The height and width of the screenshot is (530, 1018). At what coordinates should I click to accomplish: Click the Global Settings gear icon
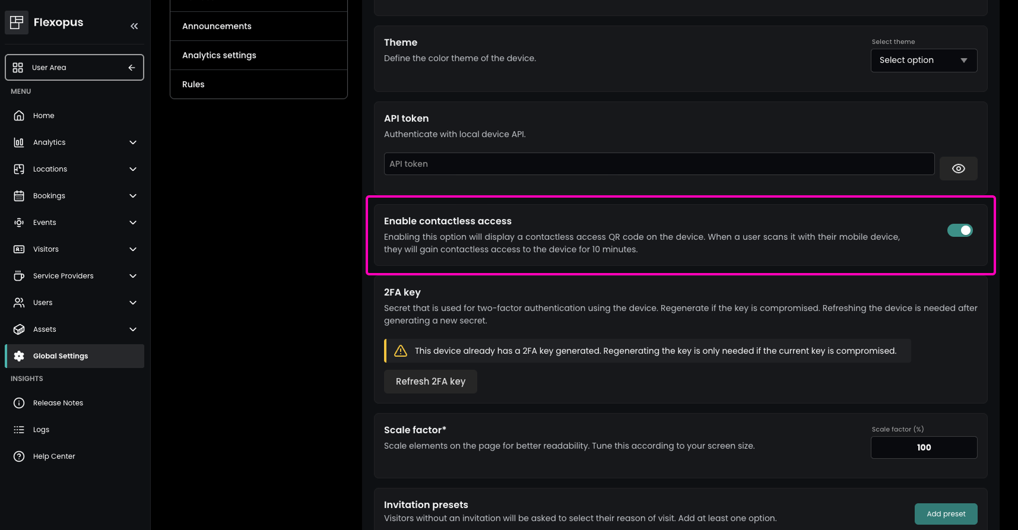(x=19, y=356)
